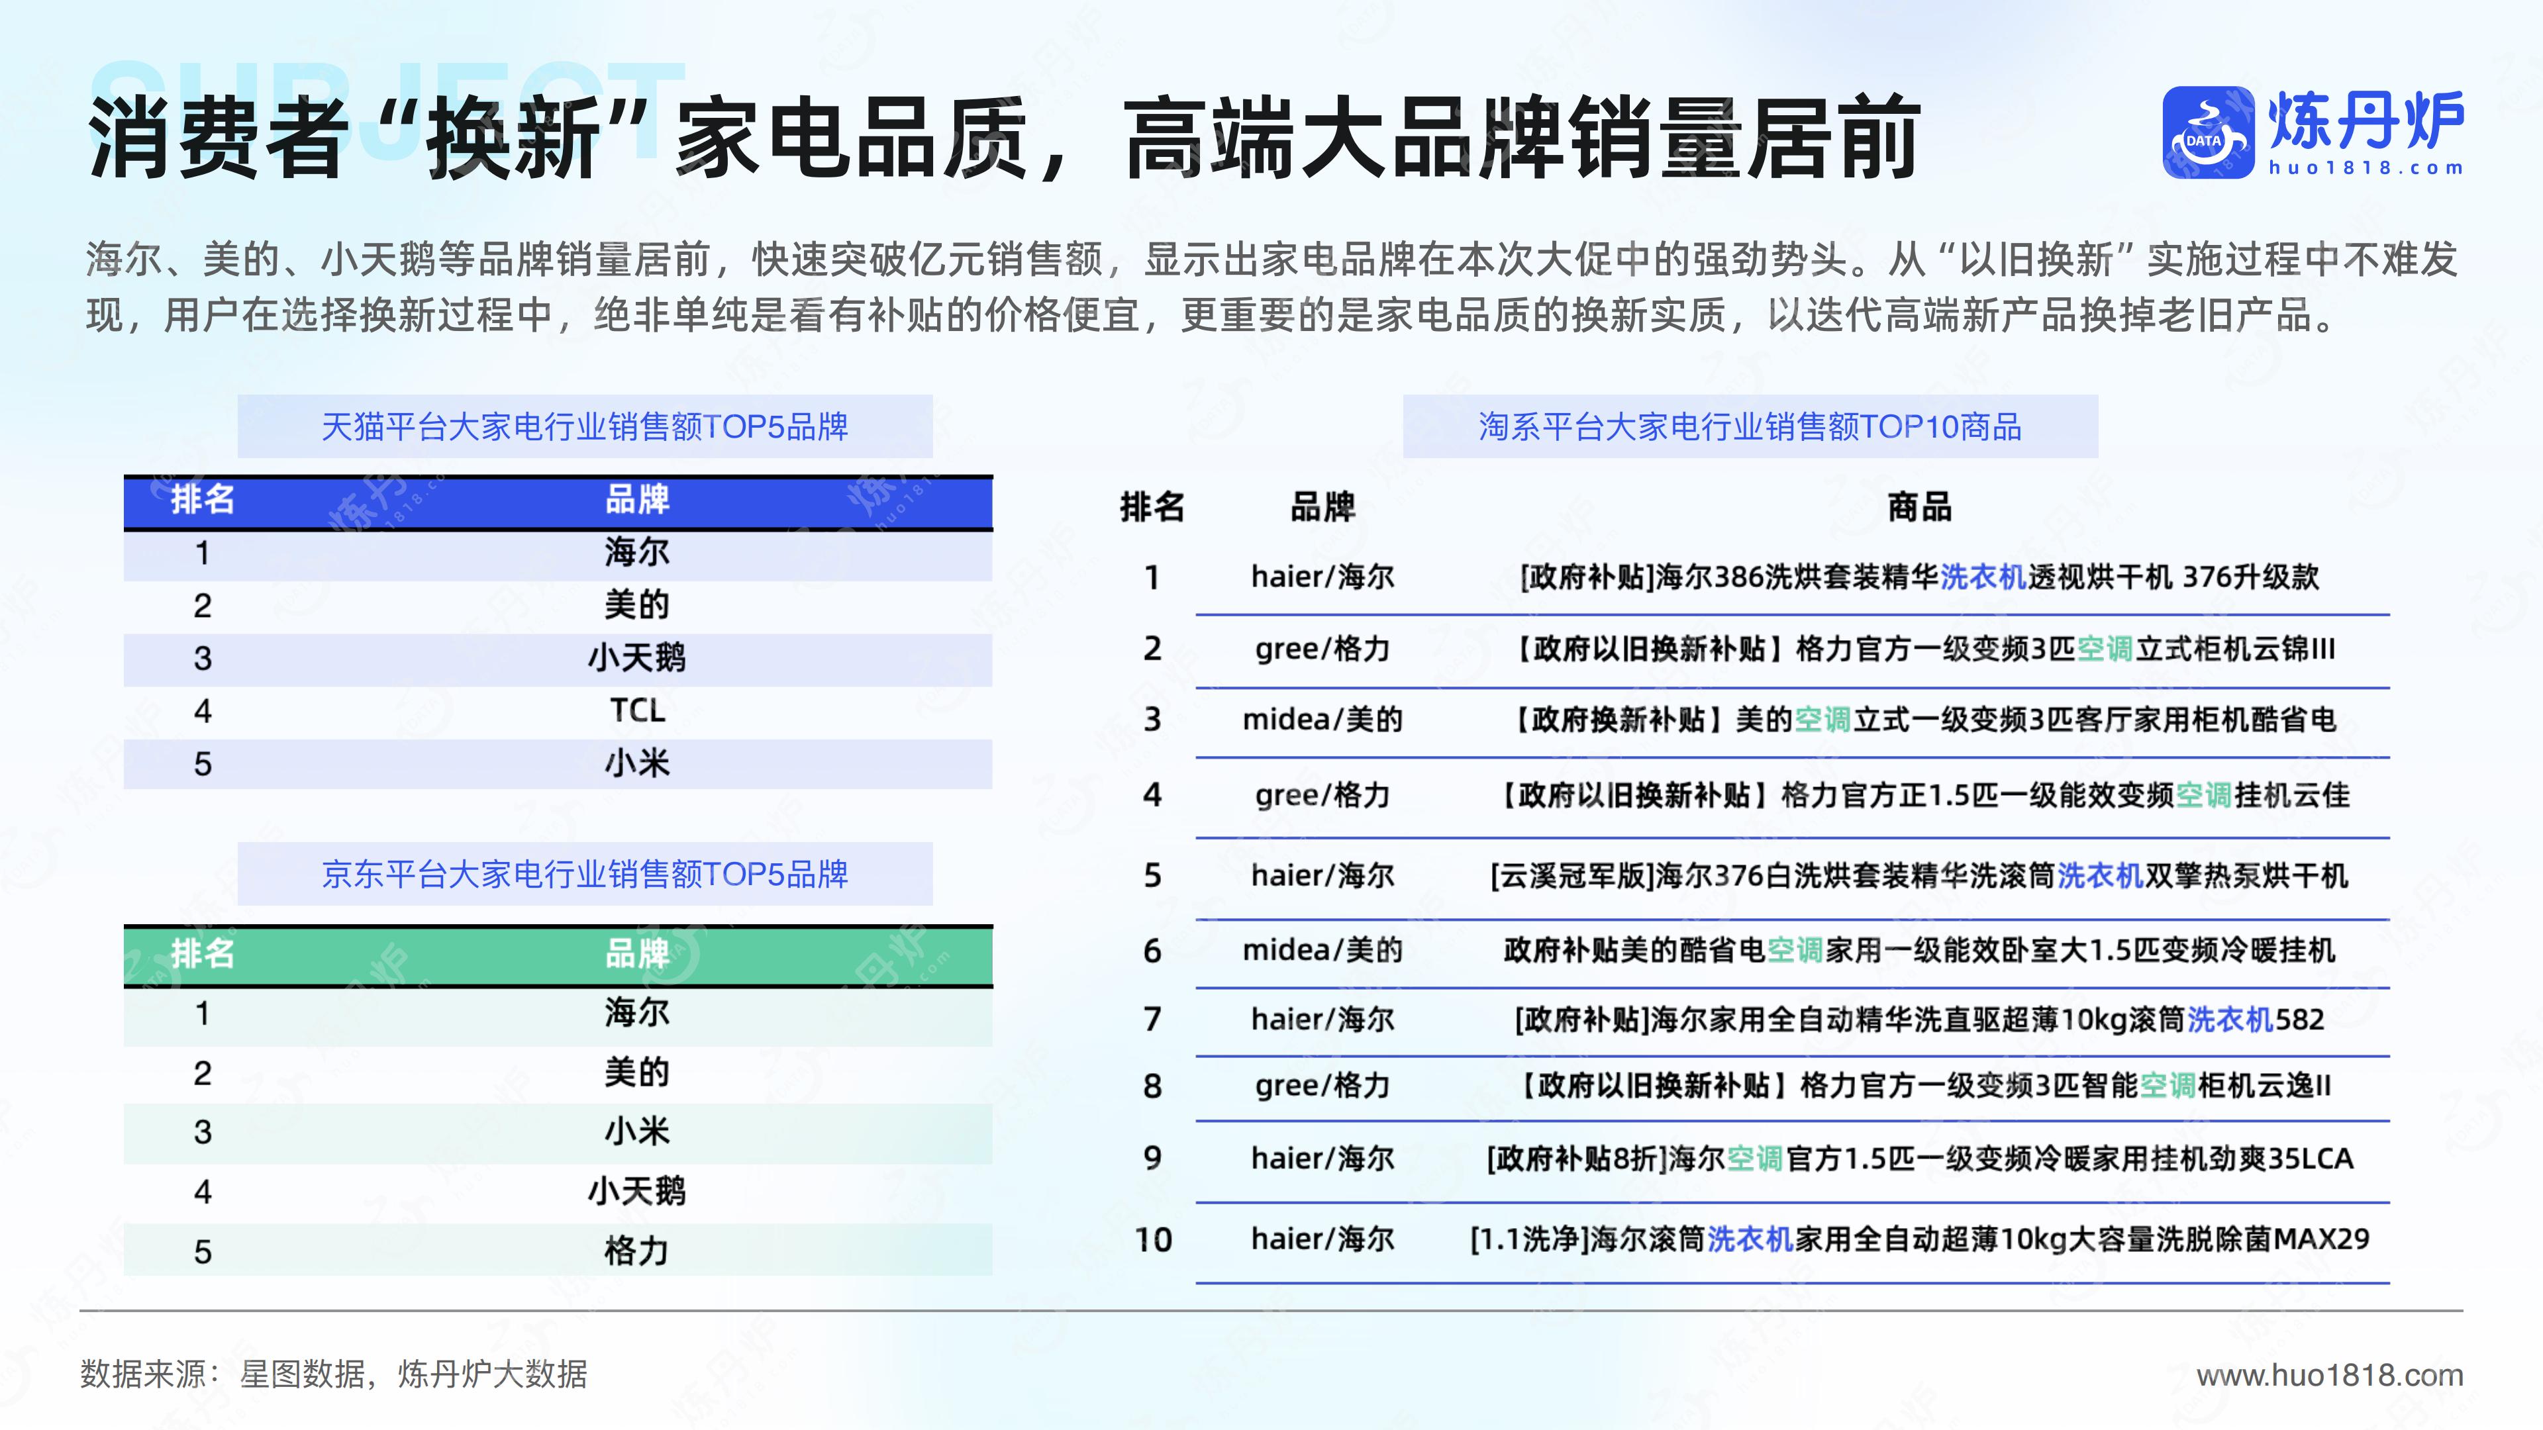Select haier/海尔 brand in rank 10 row
Image resolution: width=2543 pixels, height=1430 pixels.
[1323, 1239]
